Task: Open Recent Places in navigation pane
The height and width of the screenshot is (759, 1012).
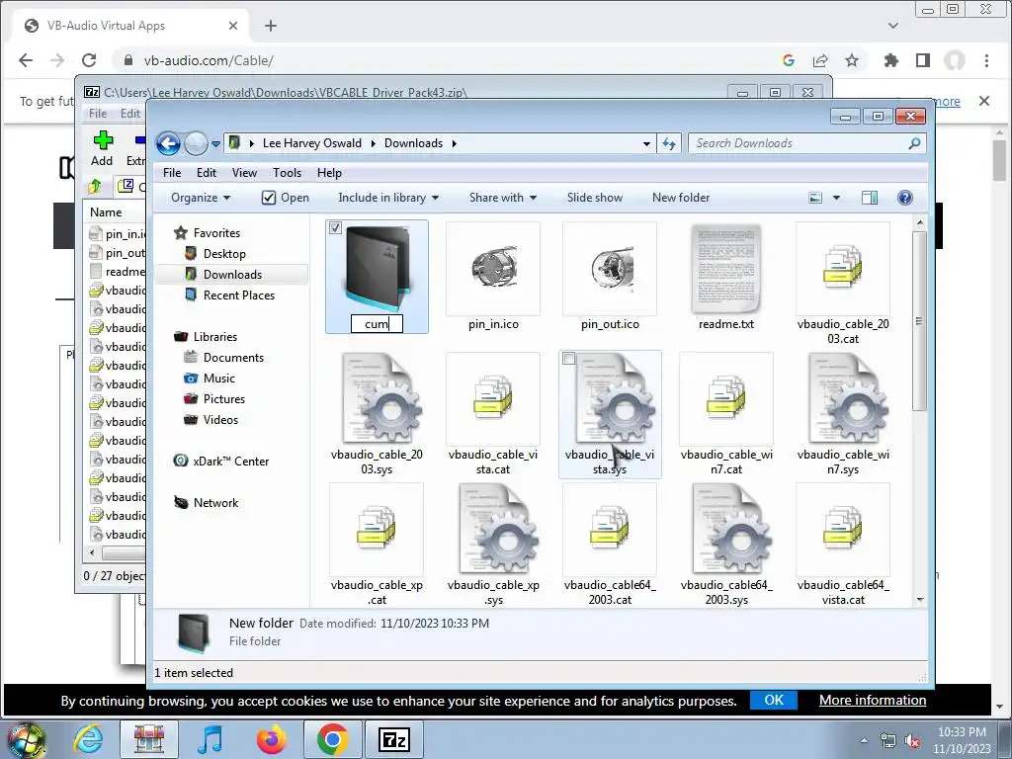Action: [239, 295]
